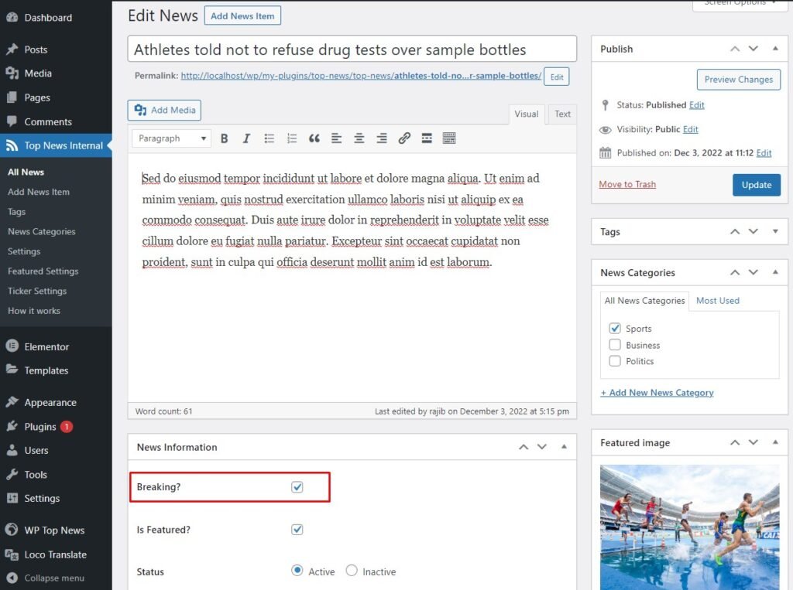Click the Move to Trash link

[x=627, y=184]
